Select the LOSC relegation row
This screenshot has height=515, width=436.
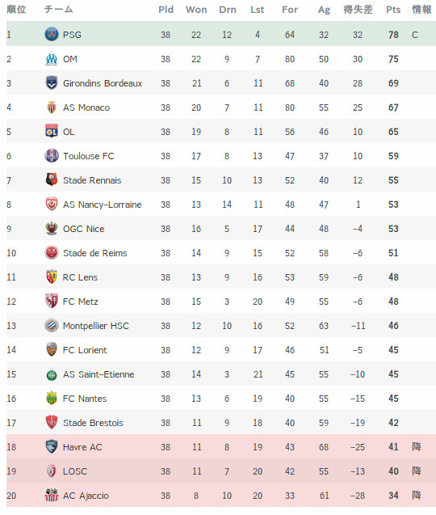coord(221,471)
